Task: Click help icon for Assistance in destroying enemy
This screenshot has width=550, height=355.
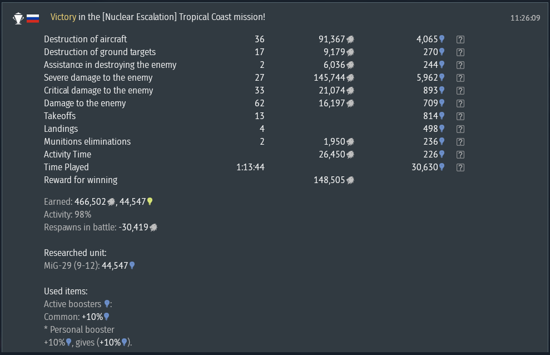Action: tap(460, 65)
